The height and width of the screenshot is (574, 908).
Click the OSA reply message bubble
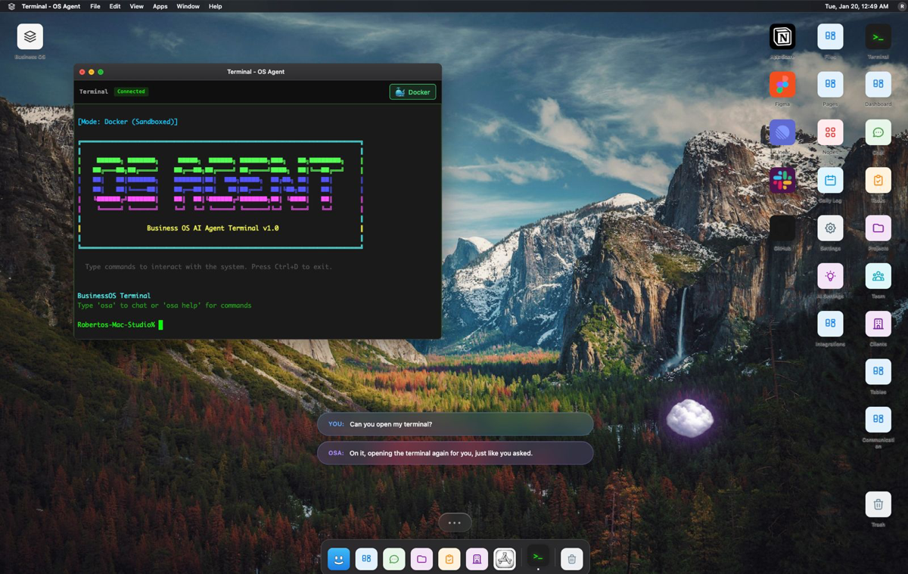456,453
